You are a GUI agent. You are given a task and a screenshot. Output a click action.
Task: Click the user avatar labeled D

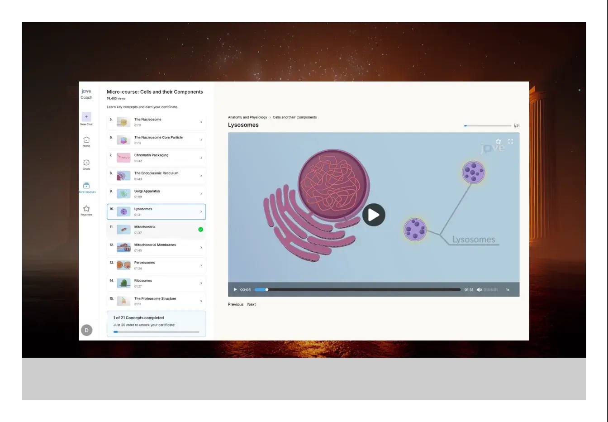[x=86, y=330]
